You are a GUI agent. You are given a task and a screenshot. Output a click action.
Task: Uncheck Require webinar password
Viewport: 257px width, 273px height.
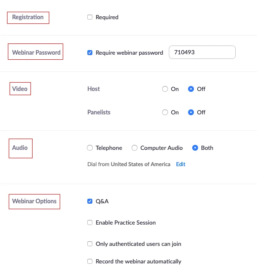pos(90,53)
